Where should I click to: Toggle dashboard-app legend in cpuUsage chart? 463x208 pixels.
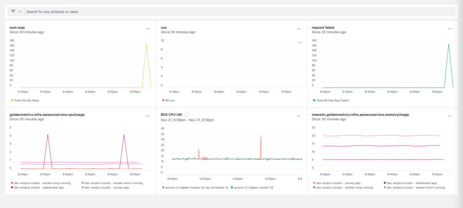[38, 188]
